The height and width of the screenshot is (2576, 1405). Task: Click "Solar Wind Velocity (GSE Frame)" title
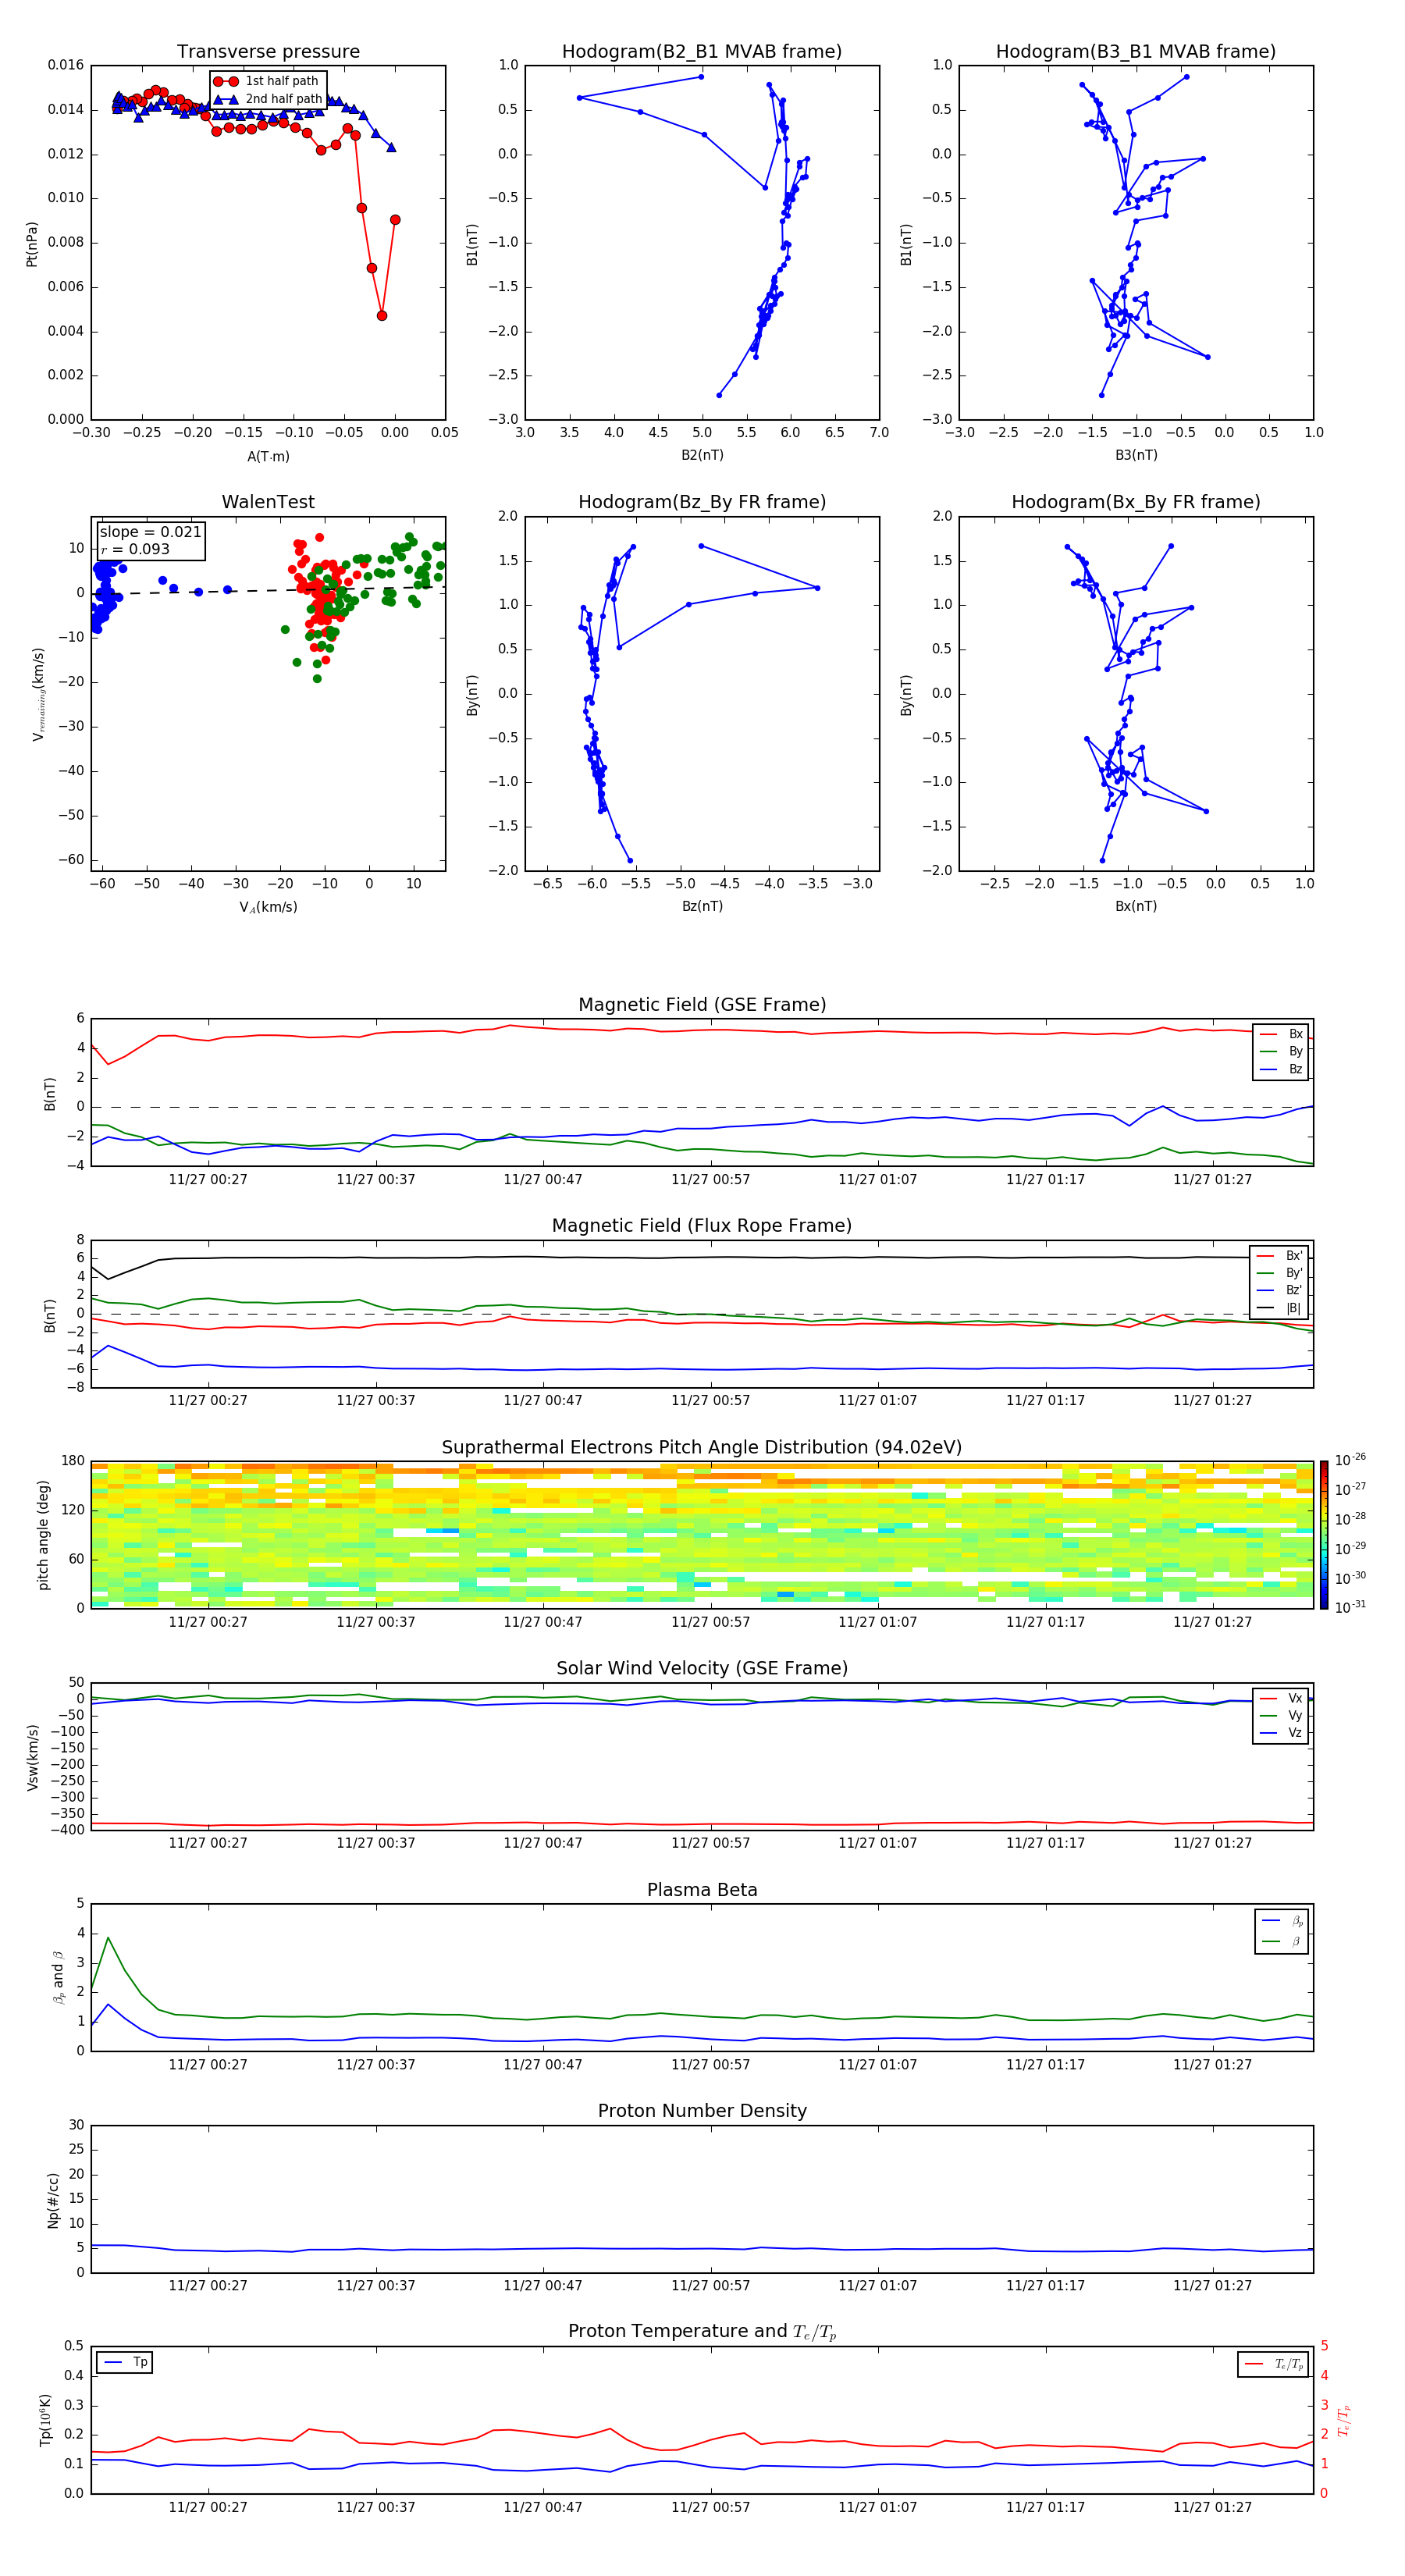pos(702,1669)
